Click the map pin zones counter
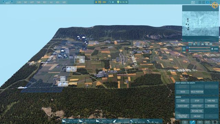 122,2
